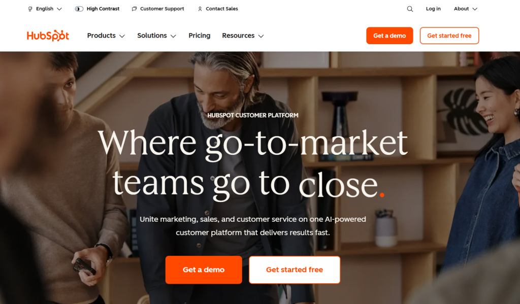Click the globe language icon
This screenshot has width=520, height=304.
pyautogui.click(x=30, y=9)
